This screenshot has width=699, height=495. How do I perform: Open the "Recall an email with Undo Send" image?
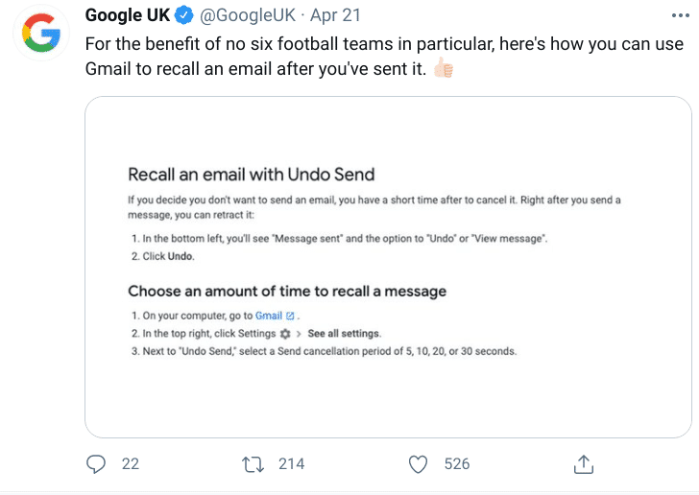[x=388, y=267]
